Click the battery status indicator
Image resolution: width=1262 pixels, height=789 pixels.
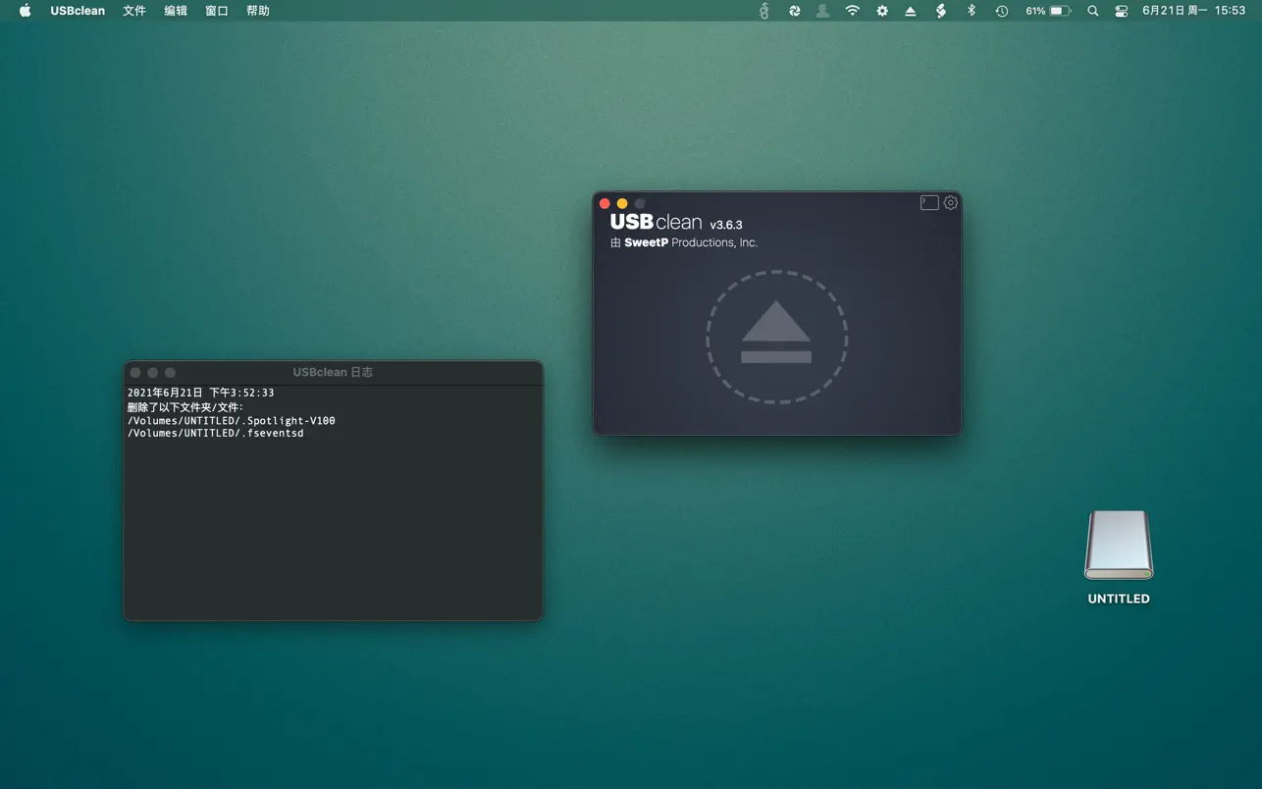pyautogui.click(x=1048, y=11)
